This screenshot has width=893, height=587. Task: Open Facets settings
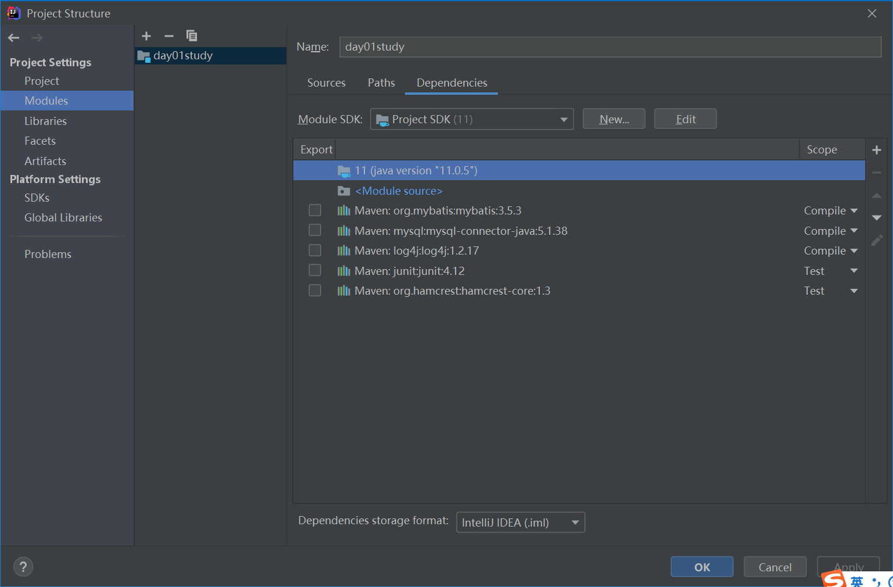(x=40, y=141)
